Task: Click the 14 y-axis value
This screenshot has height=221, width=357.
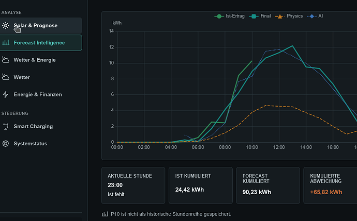Action: 111,31
